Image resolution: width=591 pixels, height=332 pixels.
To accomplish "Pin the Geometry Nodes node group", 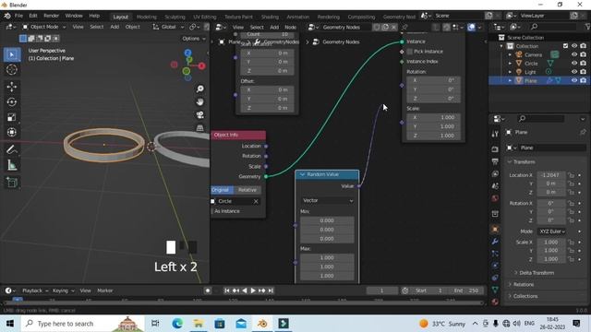I will (x=404, y=27).
